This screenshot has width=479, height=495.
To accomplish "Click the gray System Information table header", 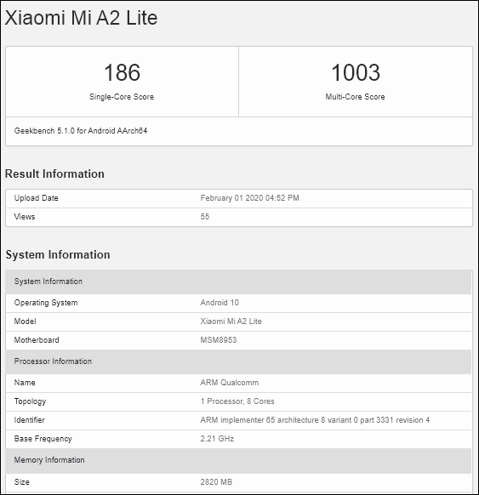I will (x=238, y=282).
